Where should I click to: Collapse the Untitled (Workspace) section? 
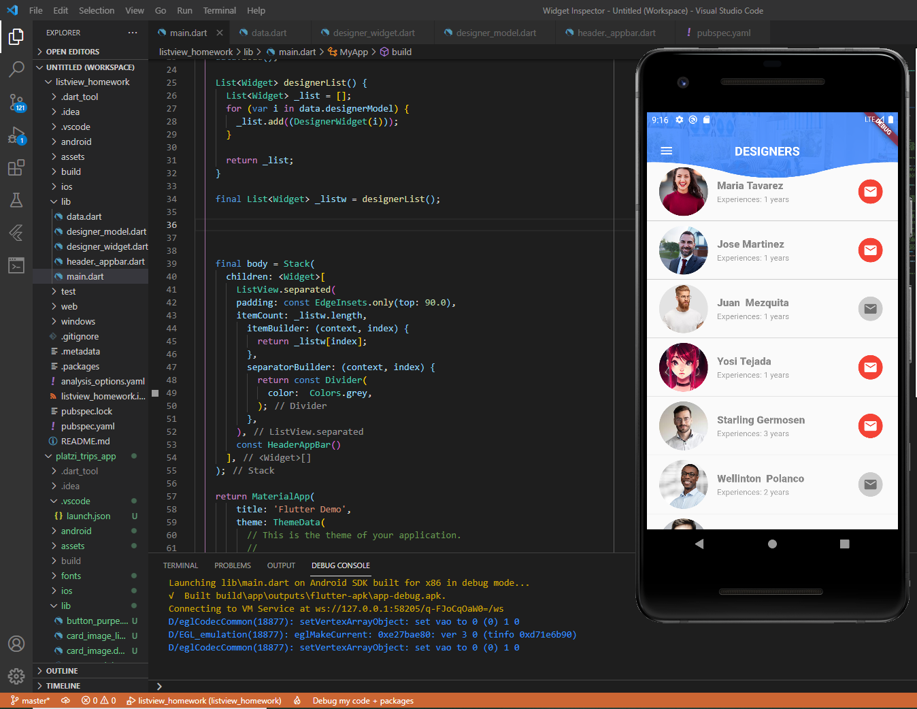(90, 67)
